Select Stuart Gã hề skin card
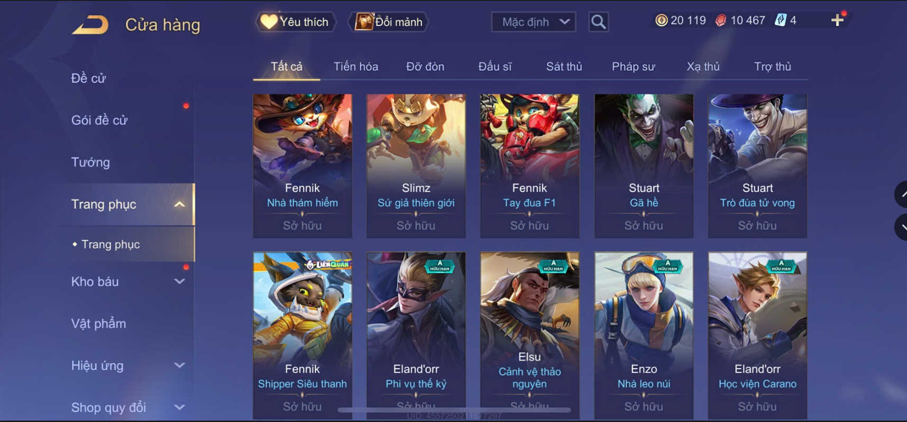Screen dimensions: 907x422 (x=644, y=166)
